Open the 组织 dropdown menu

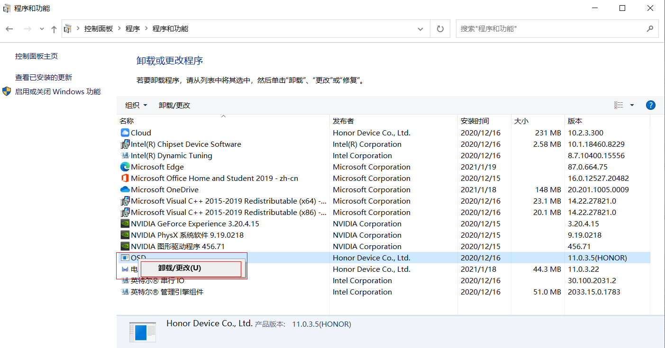tap(136, 105)
